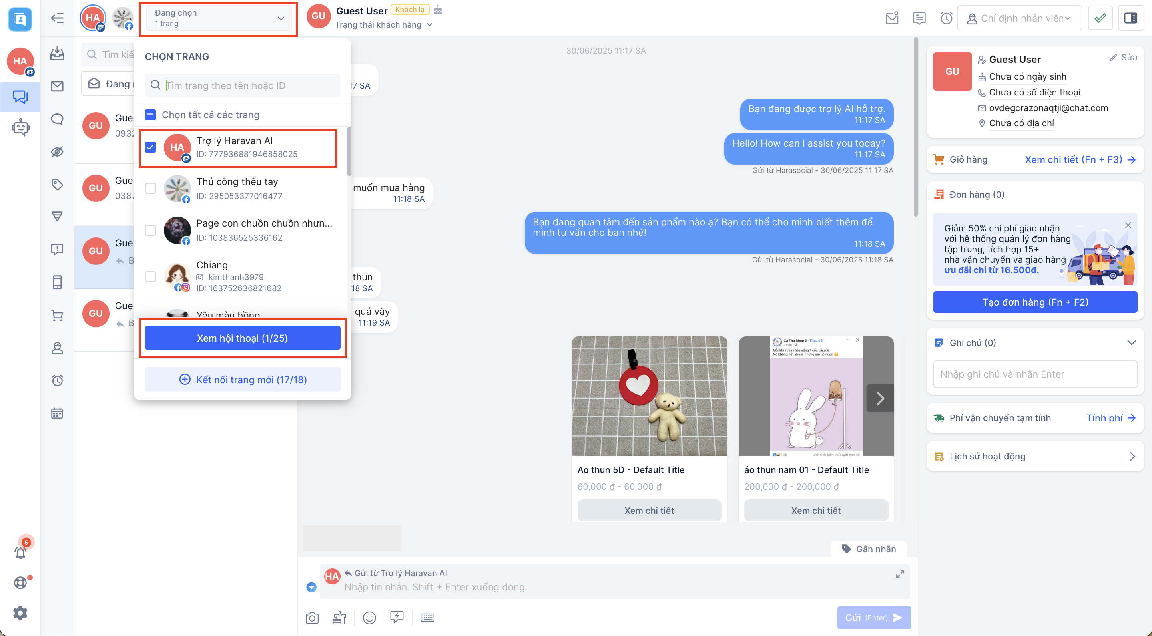Mark conversation done with green checkmark
The width and height of the screenshot is (1152, 636).
[x=1100, y=18]
